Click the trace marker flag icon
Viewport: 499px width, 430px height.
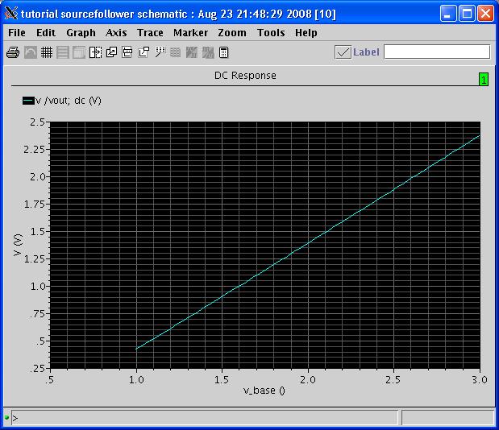(160, 52)
